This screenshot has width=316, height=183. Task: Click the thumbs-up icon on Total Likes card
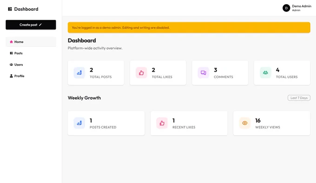click(141, 72)
